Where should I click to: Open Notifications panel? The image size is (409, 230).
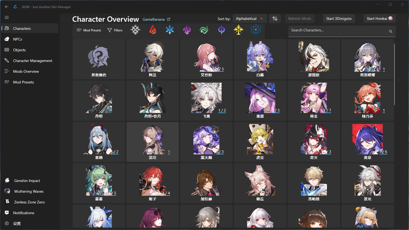pyautogui.click(x=30, y=213)
